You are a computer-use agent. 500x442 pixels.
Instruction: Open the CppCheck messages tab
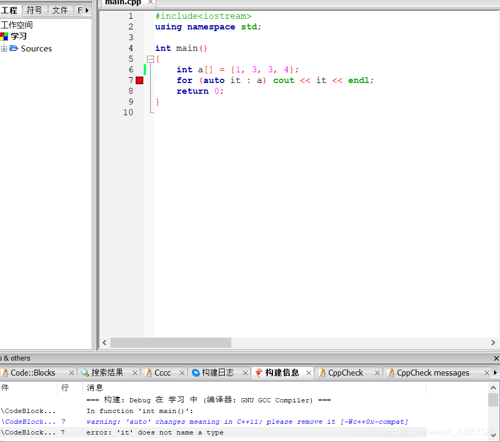click(x=433, y=373)
